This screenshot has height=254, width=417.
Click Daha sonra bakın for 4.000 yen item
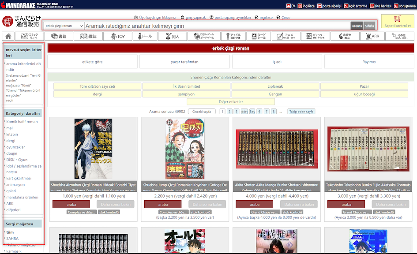click(299, 204)
